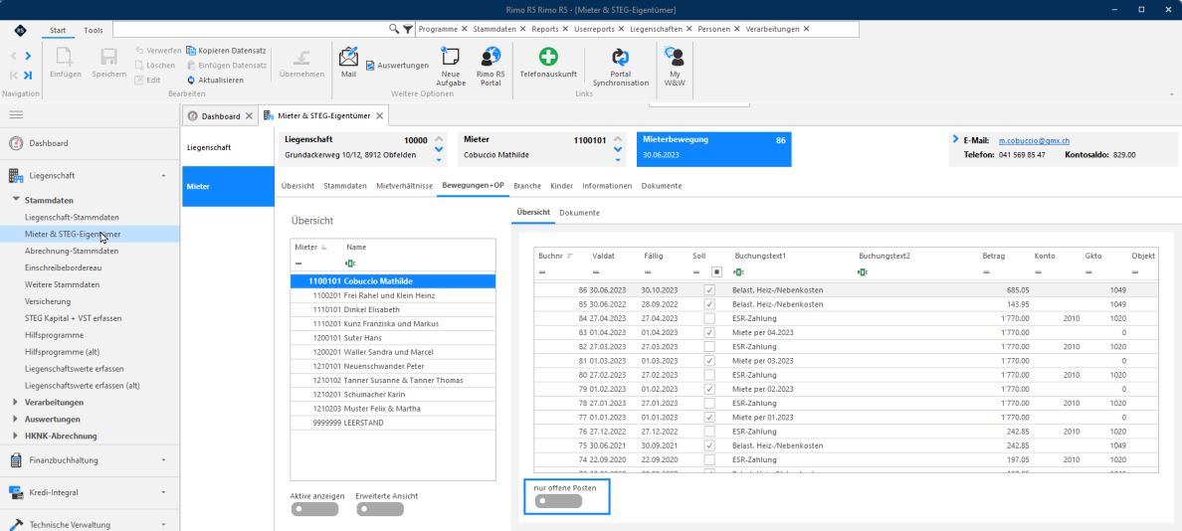Click the Soll column filter checkbox
This screenshot has width=1182, height=531.
[717, 271]
